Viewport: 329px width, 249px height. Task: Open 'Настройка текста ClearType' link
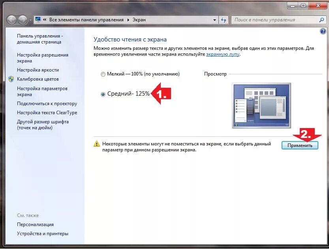pyautogui.click(x=47, y=113)
